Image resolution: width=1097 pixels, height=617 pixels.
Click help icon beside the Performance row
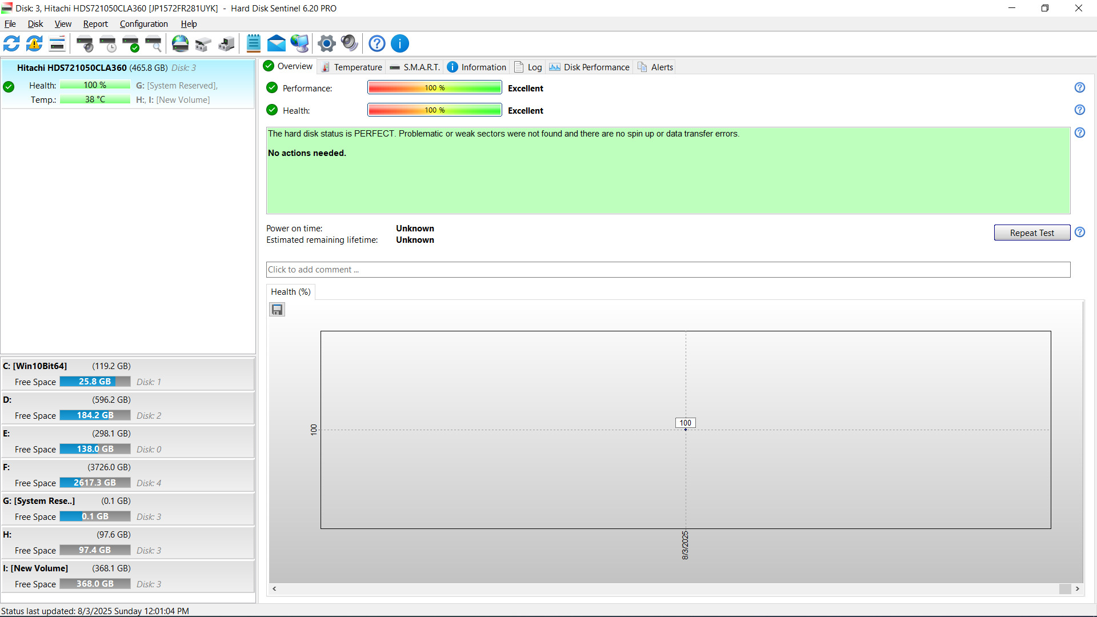(1080, 87)
